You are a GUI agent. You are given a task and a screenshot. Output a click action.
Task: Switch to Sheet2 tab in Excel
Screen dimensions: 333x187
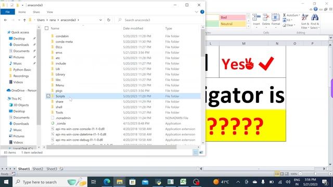[38, 169]
